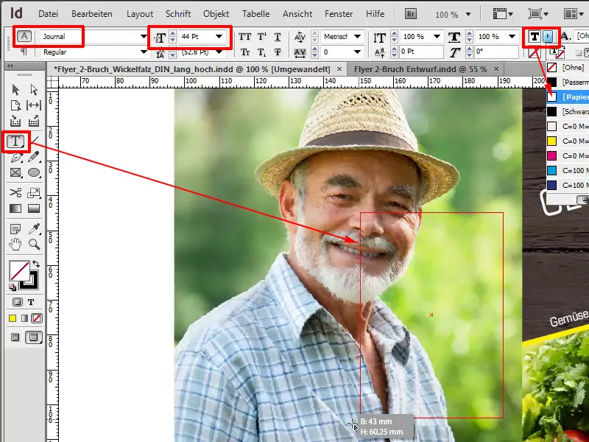Open the Objekt menu

216,14
